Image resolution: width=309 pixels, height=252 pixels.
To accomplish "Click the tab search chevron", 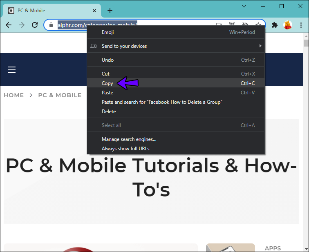I will coord(244,6).
